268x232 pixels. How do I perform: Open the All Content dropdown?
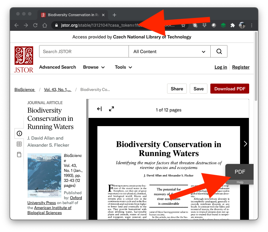click(x=169, y=51)
